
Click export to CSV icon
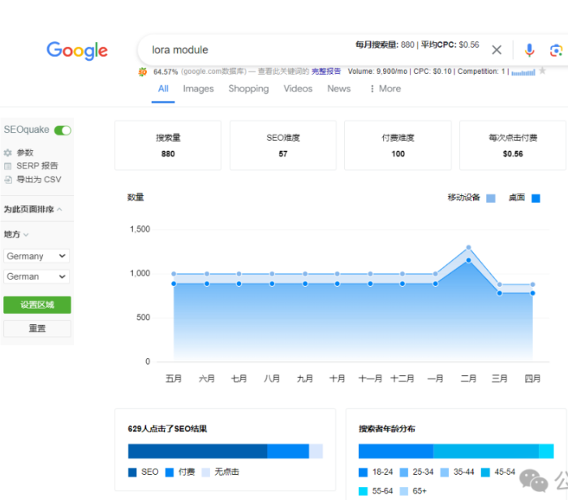(8, 180)
